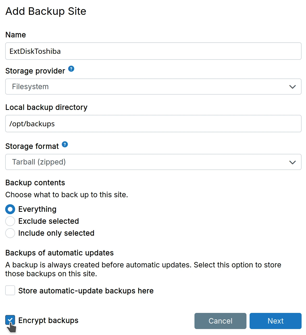Cancel adding the backup site

(x=220, y=321)
